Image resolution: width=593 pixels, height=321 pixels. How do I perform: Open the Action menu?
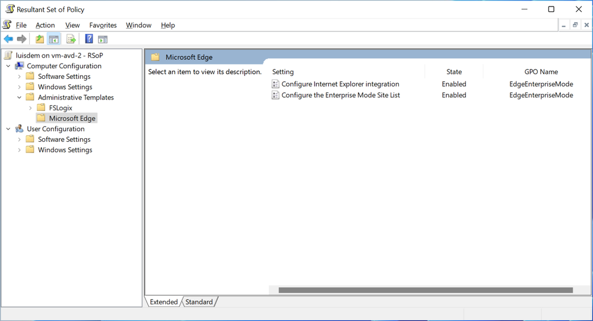[x=45, y=25]
